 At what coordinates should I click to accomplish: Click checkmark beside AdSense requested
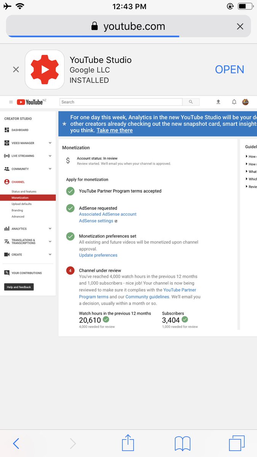[x=70, y=208]
